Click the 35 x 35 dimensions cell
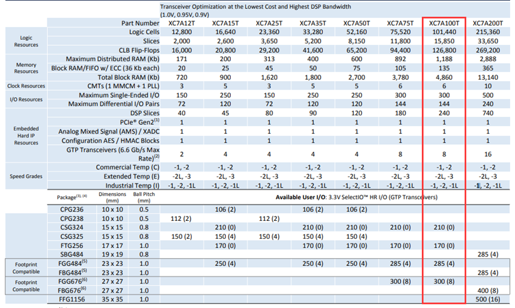 click(112, 300)
